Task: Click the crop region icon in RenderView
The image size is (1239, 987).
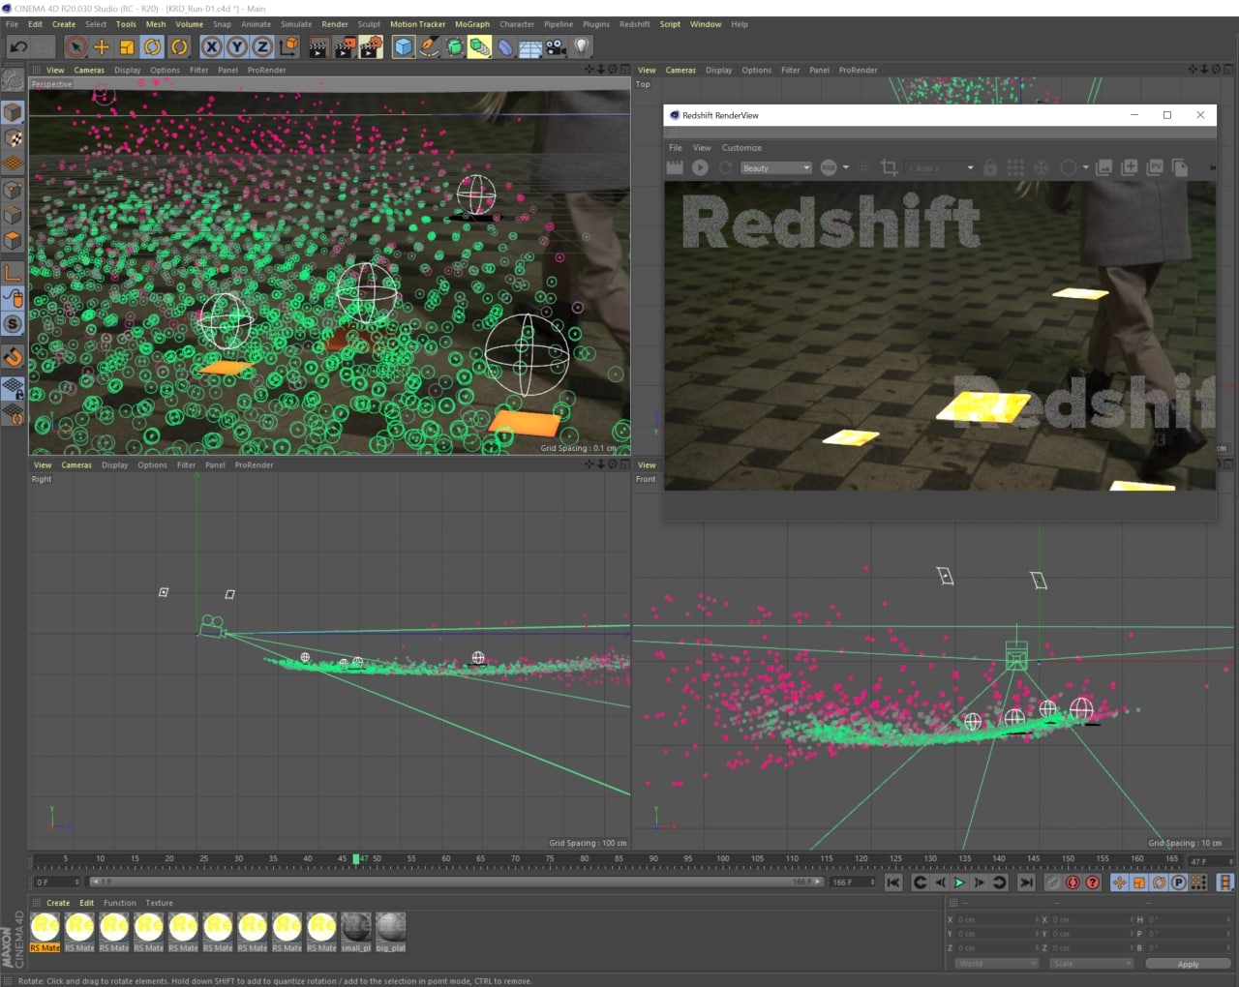Action: tap(889, 167)
